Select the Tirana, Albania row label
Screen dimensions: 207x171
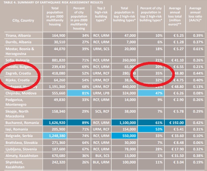18,36
